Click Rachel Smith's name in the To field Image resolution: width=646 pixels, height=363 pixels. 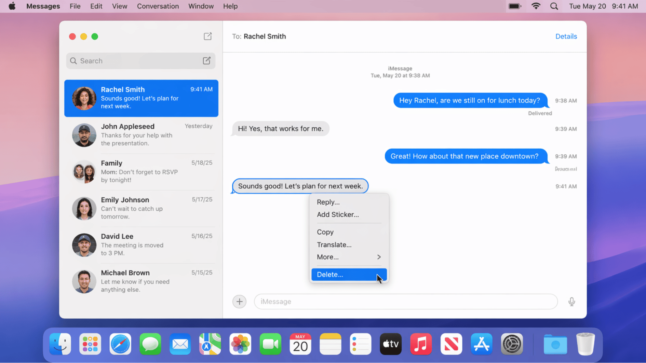coord(265,36)
